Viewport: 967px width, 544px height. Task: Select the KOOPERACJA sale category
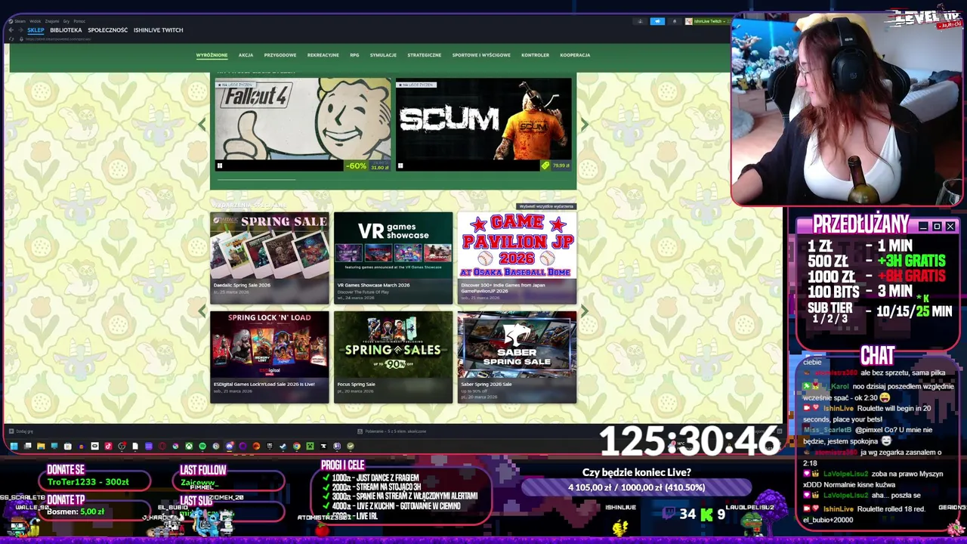pos(575,55)
